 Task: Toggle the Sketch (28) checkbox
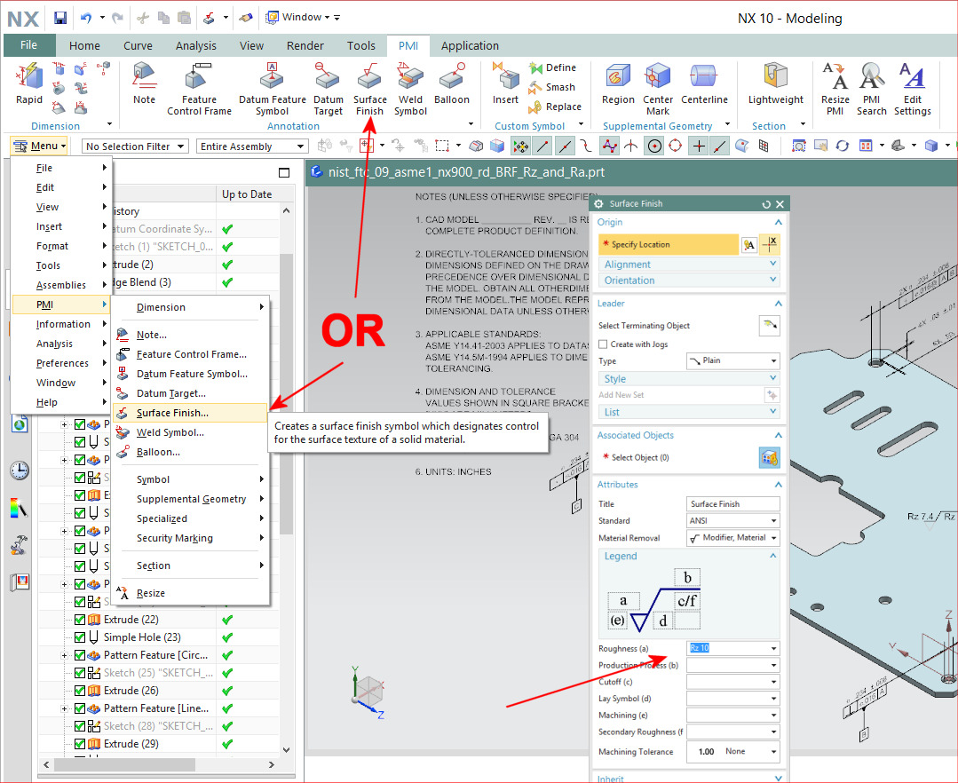pyautogui.click(x=80, y=725)
